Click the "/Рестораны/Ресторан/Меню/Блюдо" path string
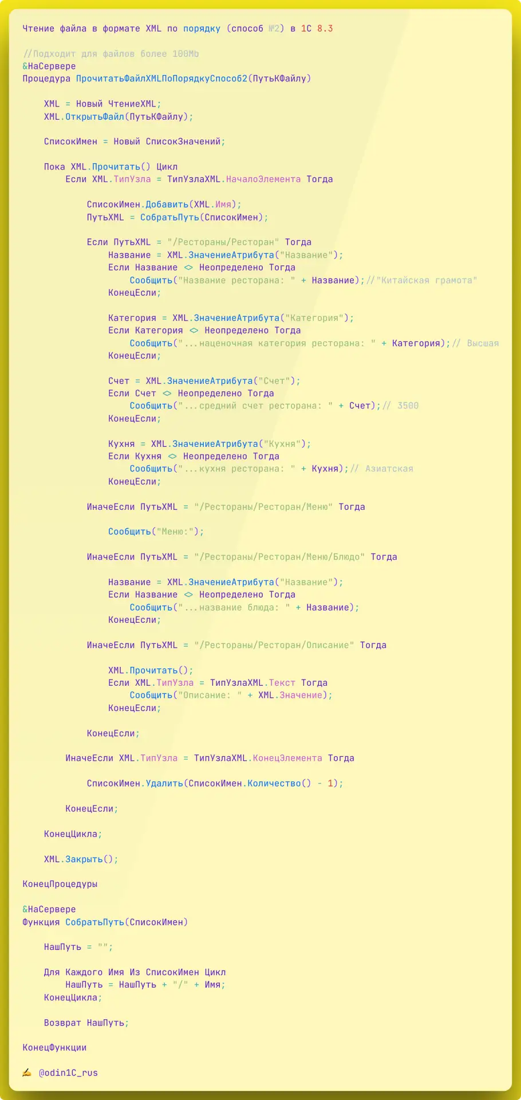This screenshot has height=1100, width=521. (x=279, y=557)
